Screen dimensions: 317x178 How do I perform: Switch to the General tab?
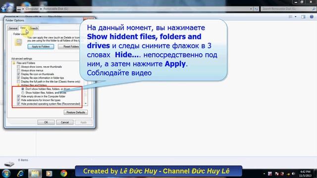point(13,28)
